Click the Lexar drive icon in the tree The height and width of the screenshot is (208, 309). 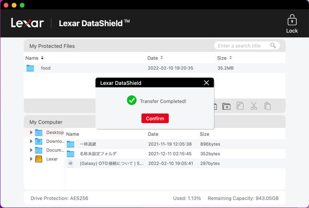click(39, 159)
